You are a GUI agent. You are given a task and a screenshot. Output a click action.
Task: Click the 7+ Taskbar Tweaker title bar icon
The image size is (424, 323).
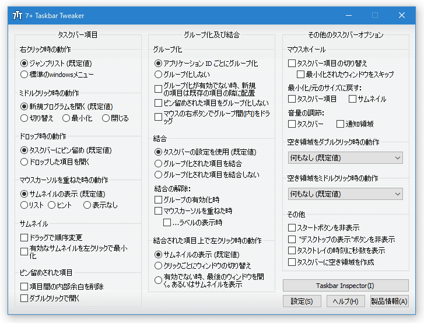pos(17,15)
